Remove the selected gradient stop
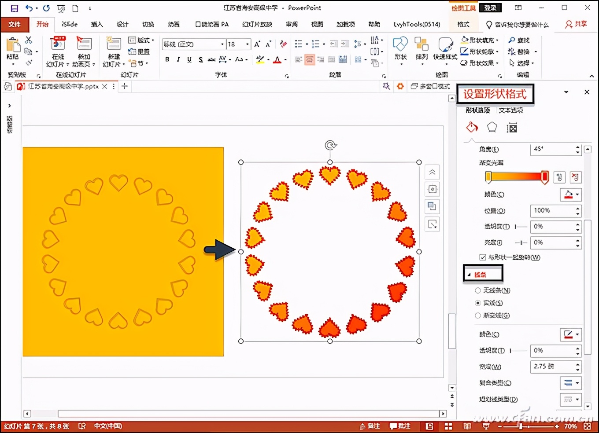599x433 pixels. pos(575,177)
